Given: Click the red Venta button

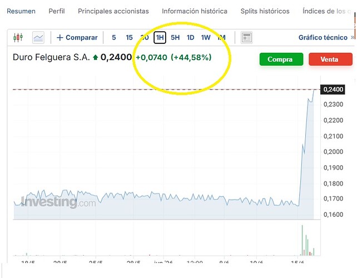Looking at the screenshot, I should point(331,59).
